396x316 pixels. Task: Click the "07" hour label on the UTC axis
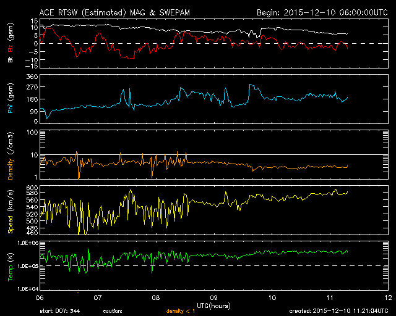(x=98, y=298)
